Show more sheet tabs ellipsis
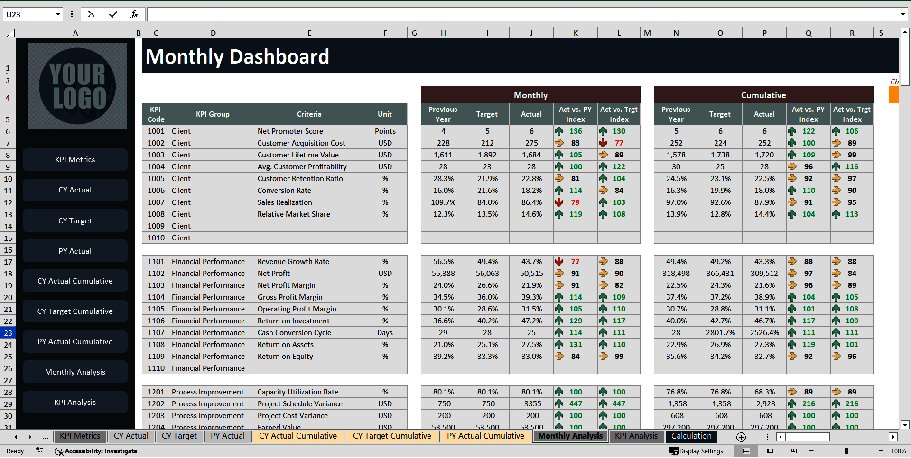This screenshot has height=458, width=911. [46, 437]
